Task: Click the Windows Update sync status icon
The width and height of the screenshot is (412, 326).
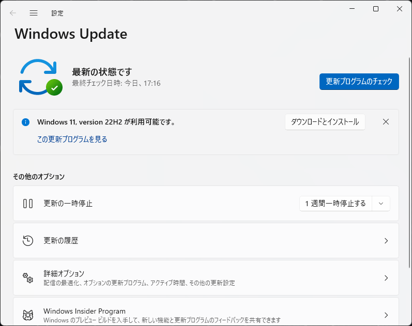Action: pos(40,77)
